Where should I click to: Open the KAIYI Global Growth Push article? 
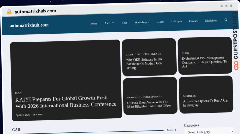66,102
